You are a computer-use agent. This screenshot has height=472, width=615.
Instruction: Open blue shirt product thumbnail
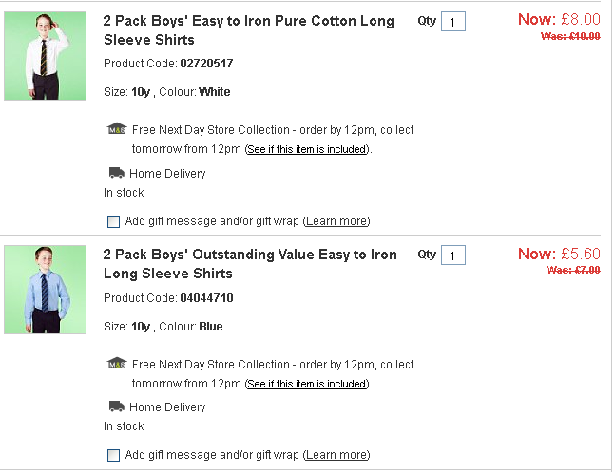click(x=45, y=290)
